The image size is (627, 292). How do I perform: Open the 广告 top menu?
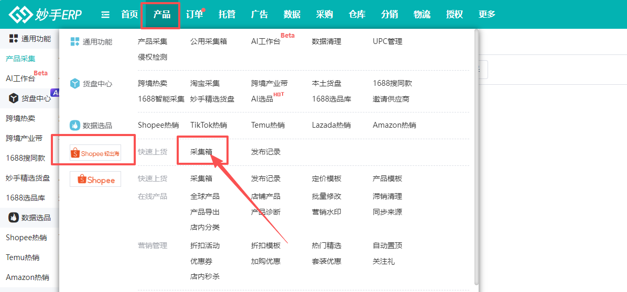(x=260, y=15)
